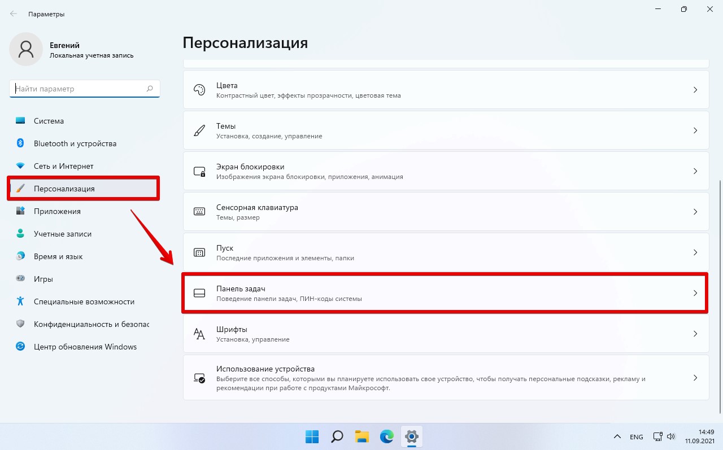Image resolution: width=723 pixels, height=450 pixels.
Task: Click the clock globe icon for Время и язык
Action: [x=20, y=256]
